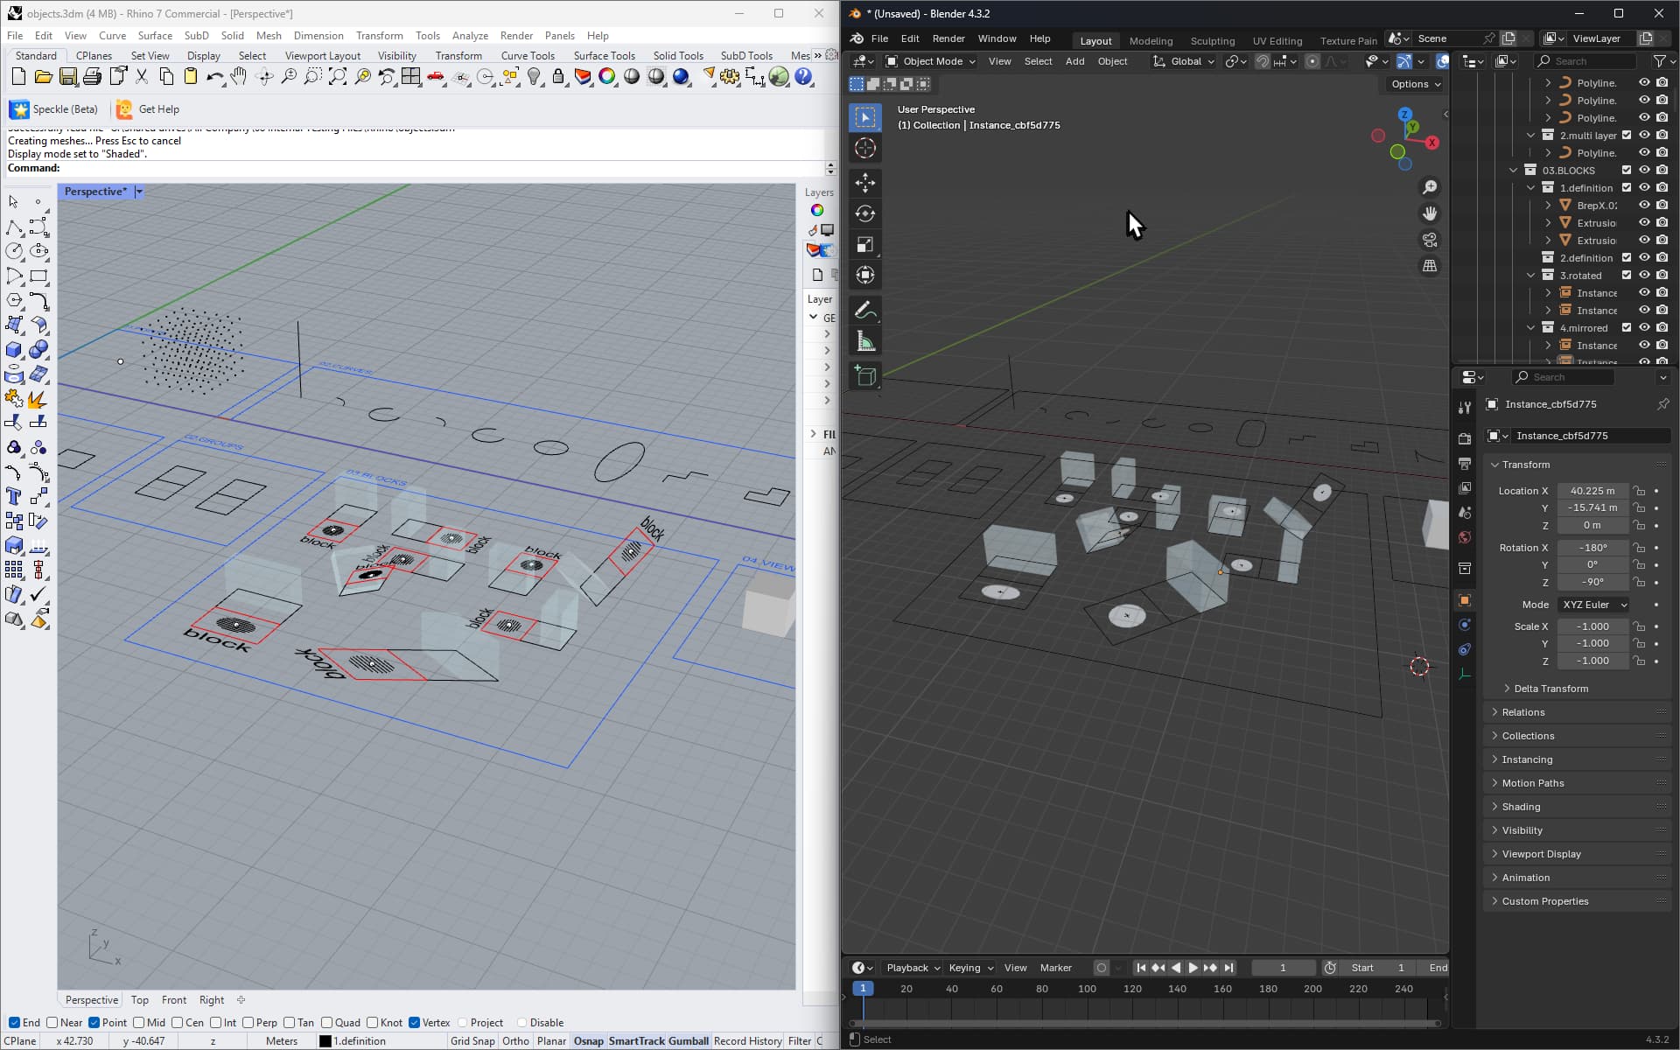The height and width of the screenshot is (1050, 1680).
Task: Click the padlock Lock icon in Rhino
Action: (558, 77)
